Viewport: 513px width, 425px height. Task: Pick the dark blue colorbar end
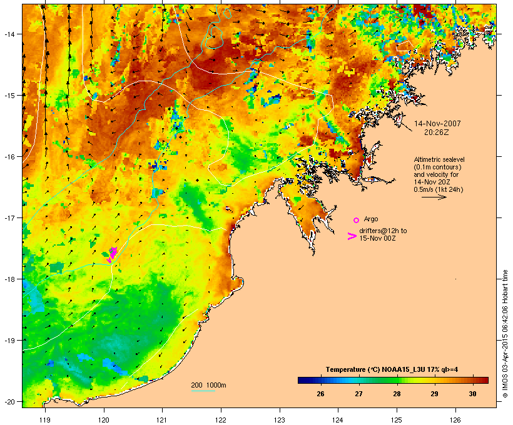(301, 380)
